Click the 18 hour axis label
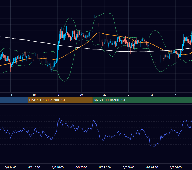 58,95
